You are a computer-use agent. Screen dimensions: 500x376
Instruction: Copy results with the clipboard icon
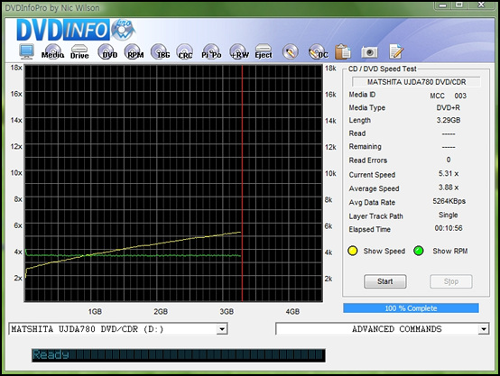(x=342, y=51)
